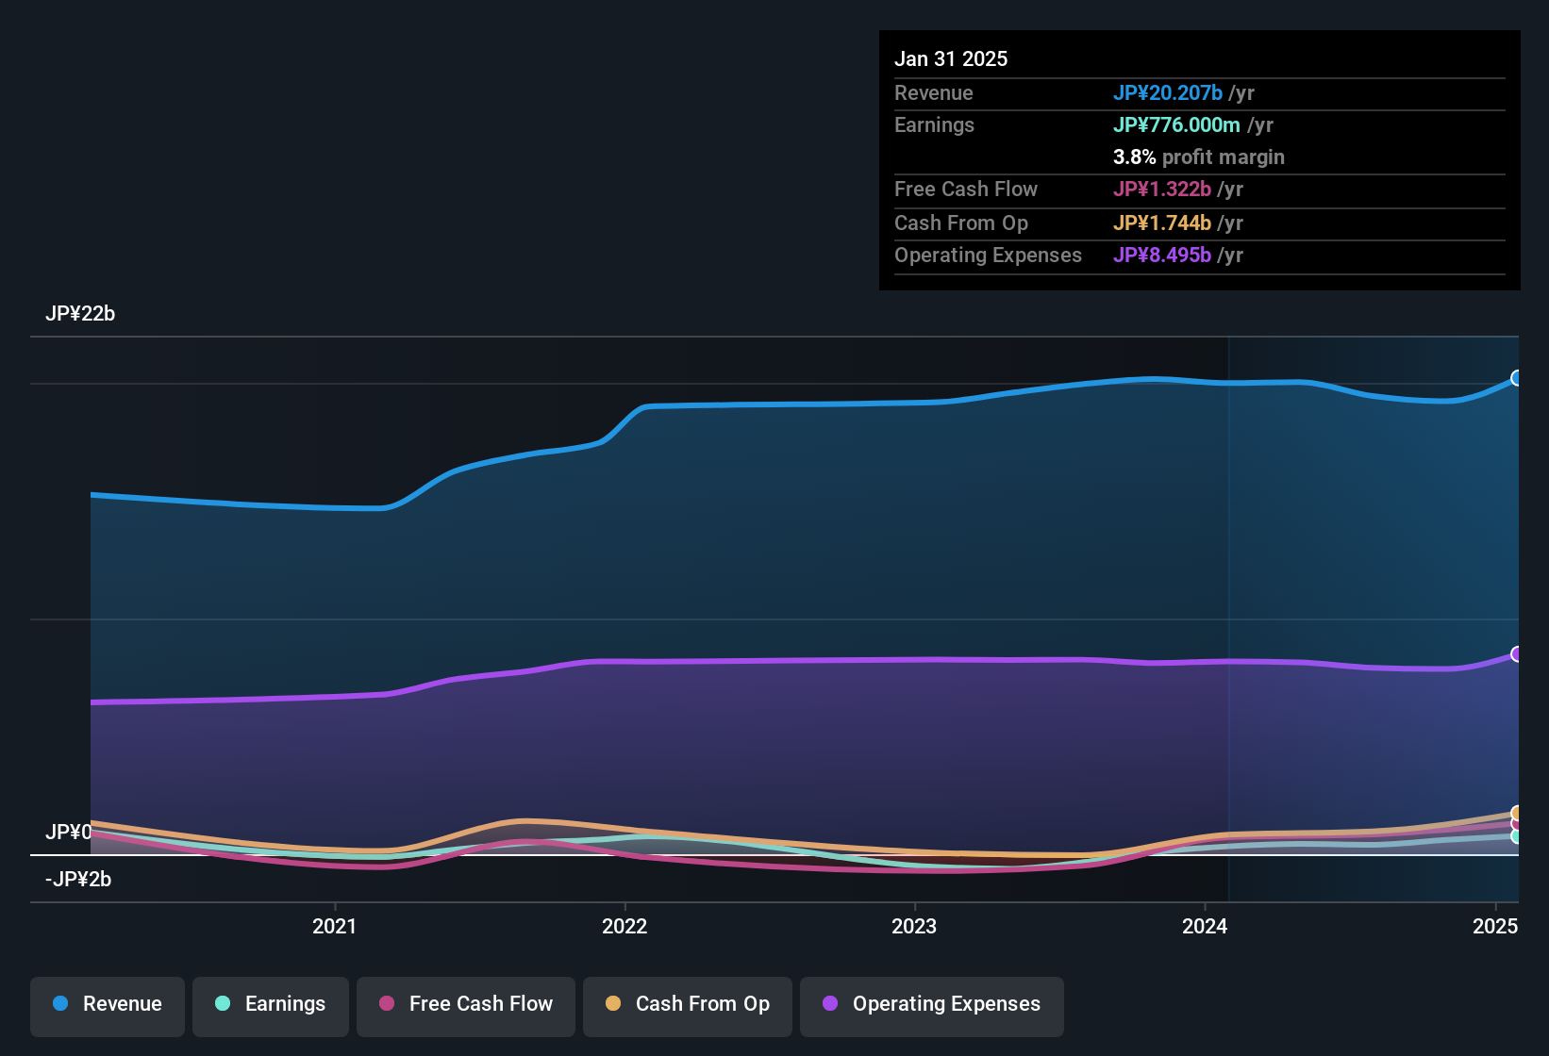Click the orange Cash From Op endpoint marker
The height and width of the screenshot is (1056, 1549).
1517,812
